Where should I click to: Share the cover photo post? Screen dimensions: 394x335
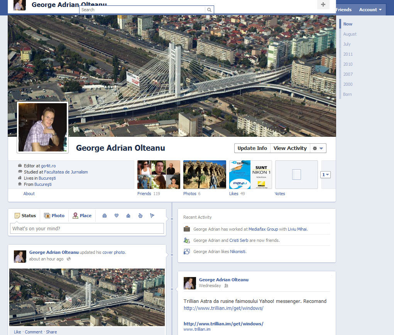[x=51, y=332]
